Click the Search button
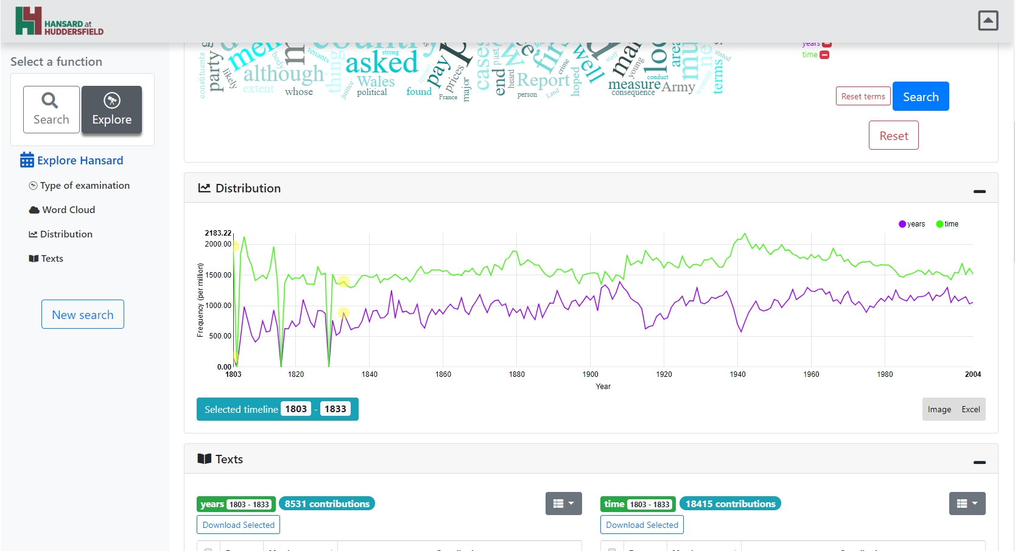 click(920, 96)
